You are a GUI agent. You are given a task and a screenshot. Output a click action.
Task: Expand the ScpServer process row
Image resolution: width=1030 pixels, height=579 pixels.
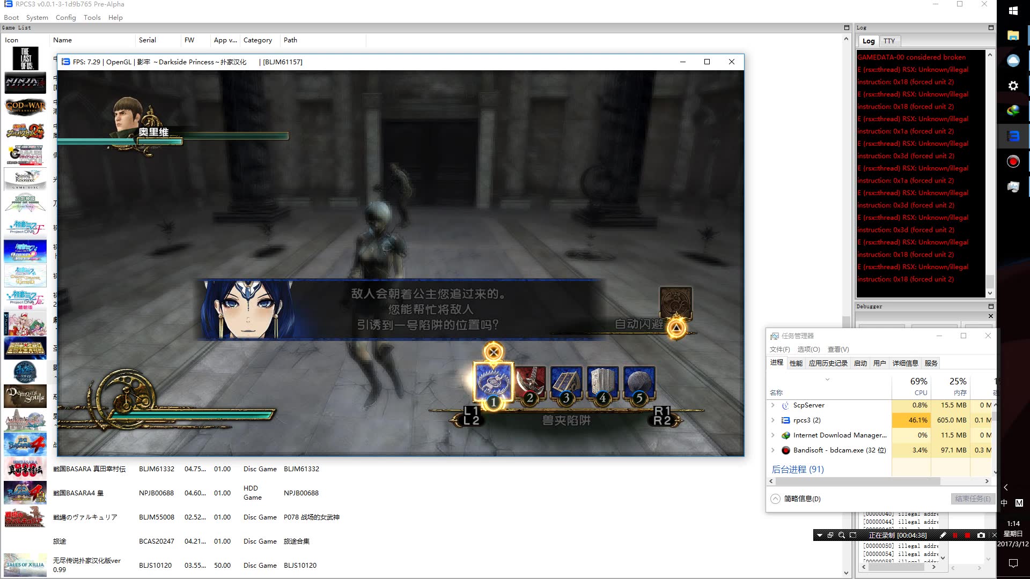(x=773, y=405)
